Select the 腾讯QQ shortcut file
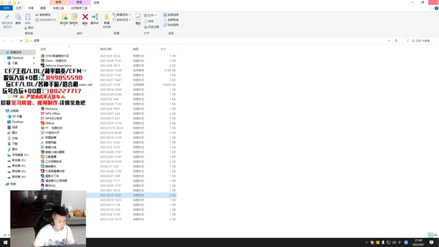The image size is (439, 247). tap(50, 186)
